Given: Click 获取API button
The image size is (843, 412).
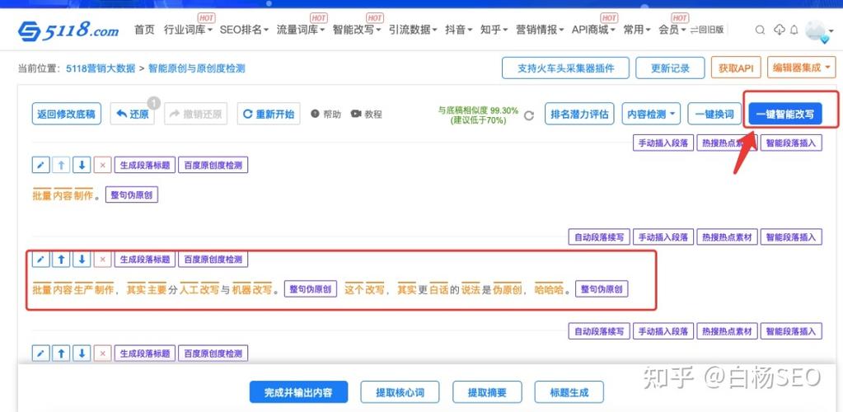Looking at the screenshot, I should pos(736,68).
